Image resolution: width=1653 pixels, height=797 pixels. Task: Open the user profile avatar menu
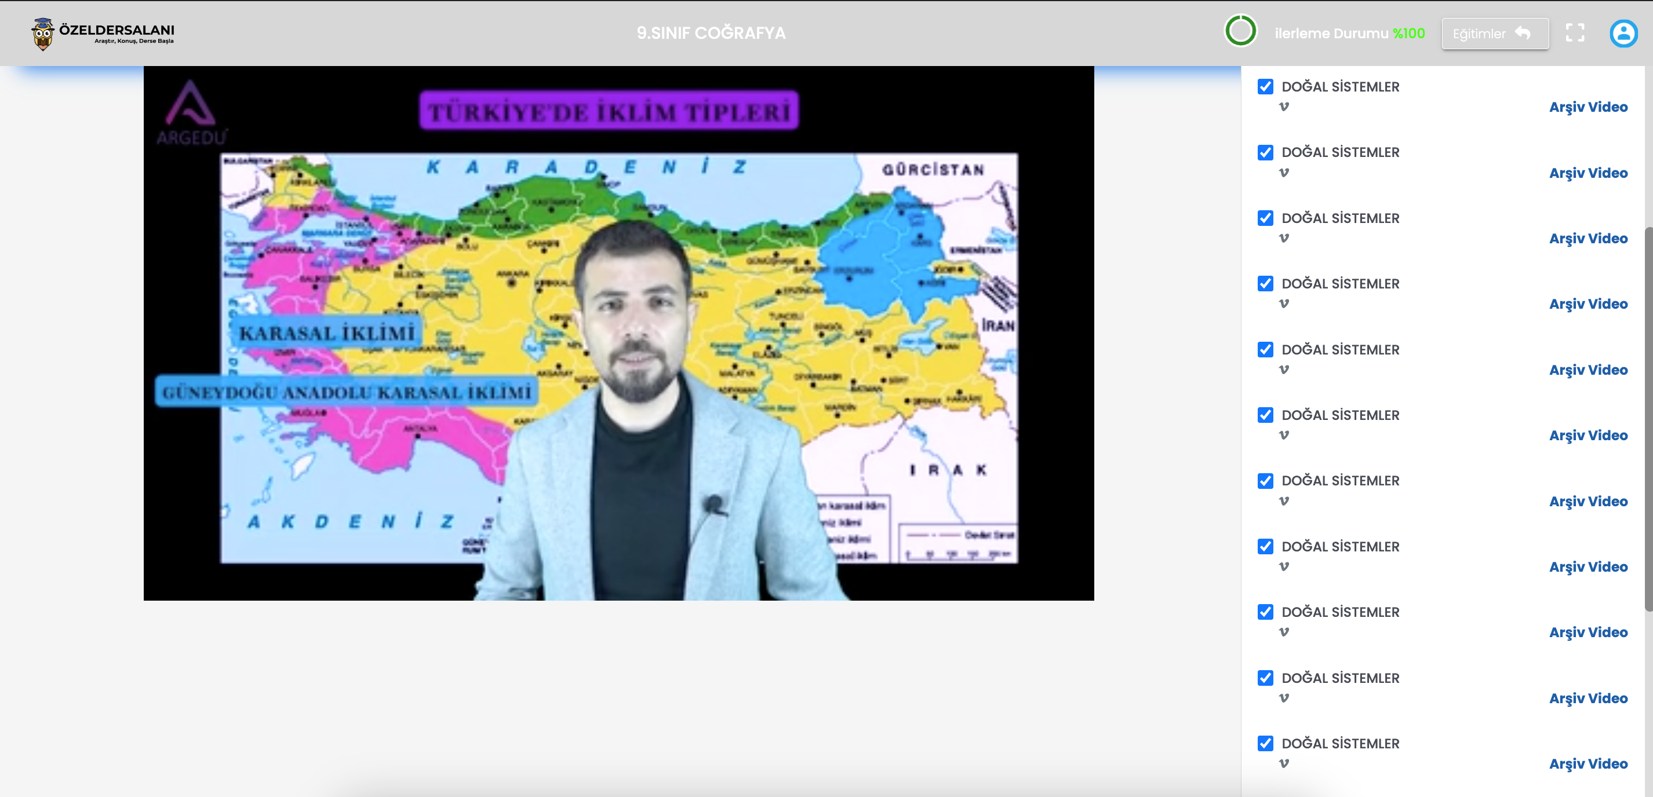[x=1623, y=32]
